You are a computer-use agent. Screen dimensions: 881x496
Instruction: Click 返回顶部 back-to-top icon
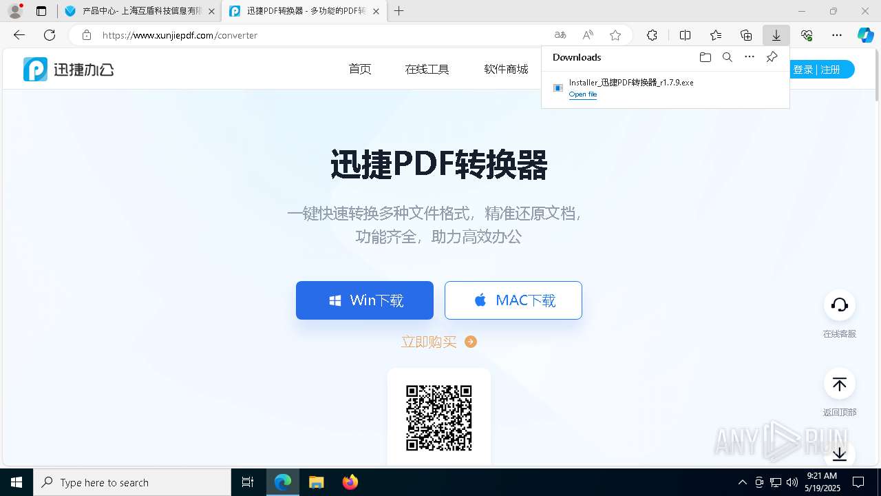coord(840,384)
